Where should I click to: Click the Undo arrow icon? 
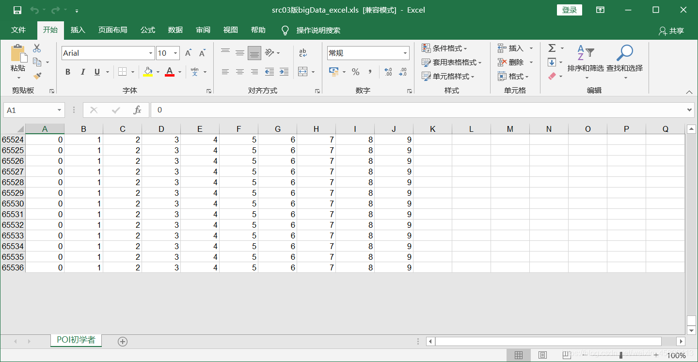coord(34,10)
